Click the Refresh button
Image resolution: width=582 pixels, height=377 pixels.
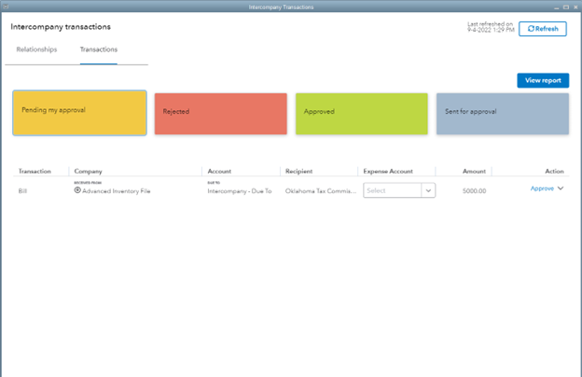pos(542,29)
